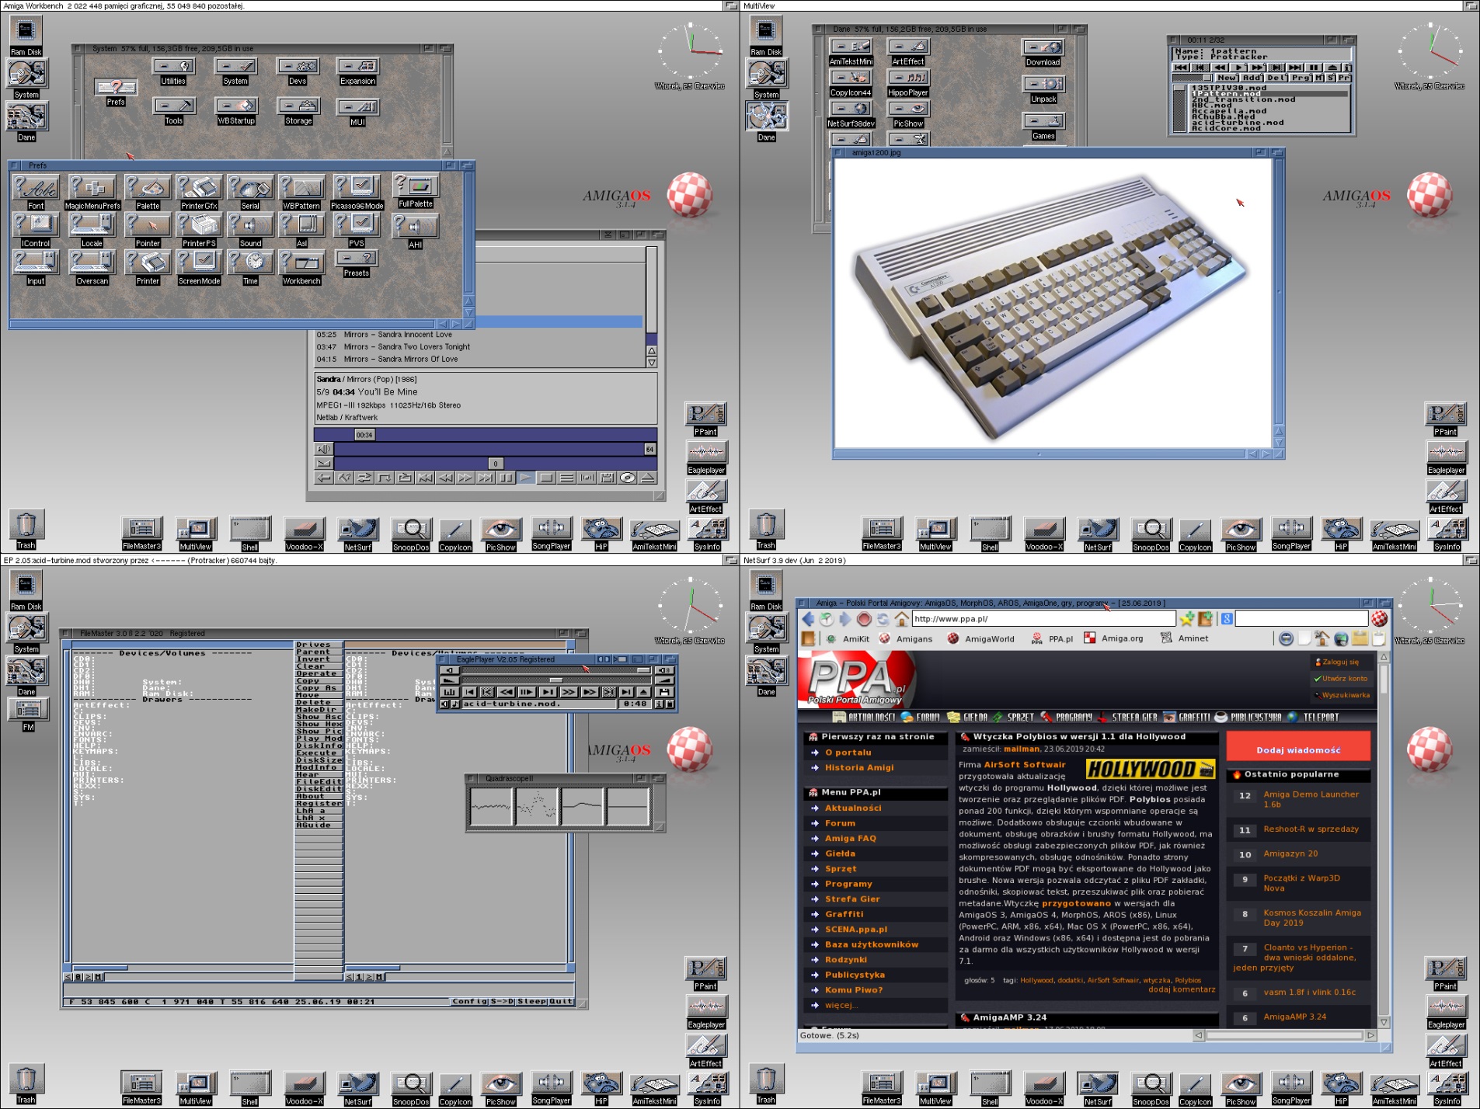Stop playback in SongPlayer
Viewport: 1480px width, 1109px height.
(546, 478)
